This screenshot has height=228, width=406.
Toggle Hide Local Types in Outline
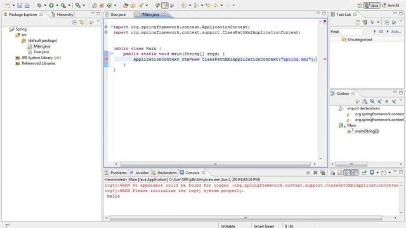[394, 101]
